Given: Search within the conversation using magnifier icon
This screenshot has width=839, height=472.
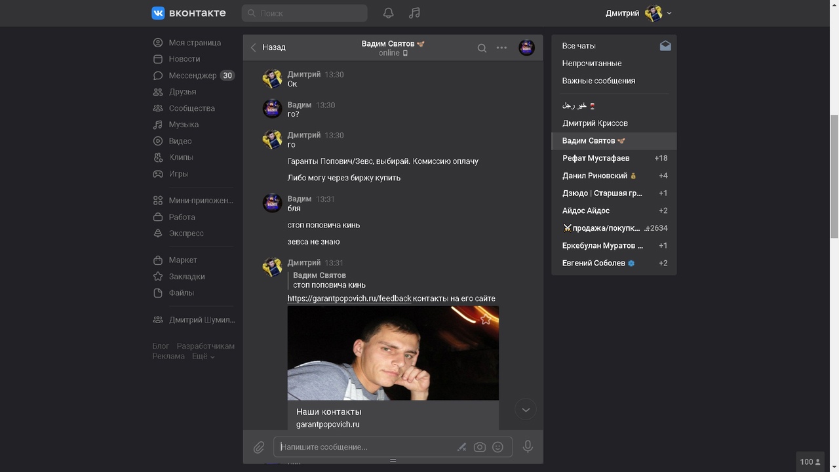Looking at the screenshot, I should [482, 48].
